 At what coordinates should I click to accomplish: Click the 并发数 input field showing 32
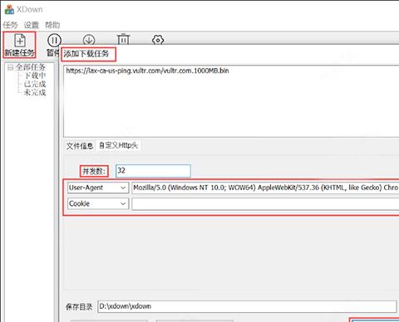(153, 171)
